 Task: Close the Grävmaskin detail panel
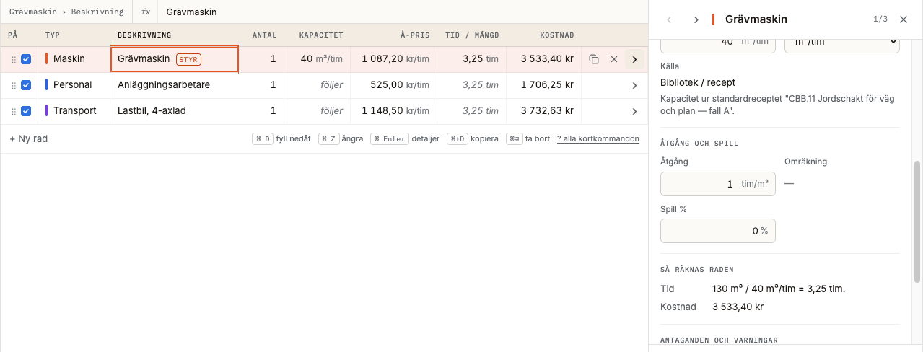[x=904, y=19]
